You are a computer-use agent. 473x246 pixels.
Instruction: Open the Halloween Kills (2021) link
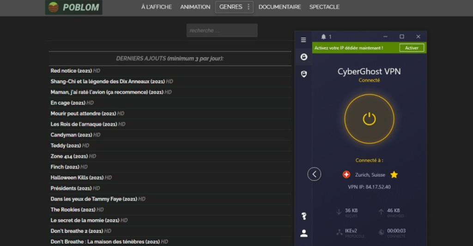(x=77, y=177)
